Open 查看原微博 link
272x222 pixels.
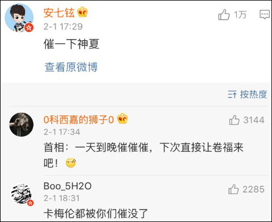click(x=71, y=67)
